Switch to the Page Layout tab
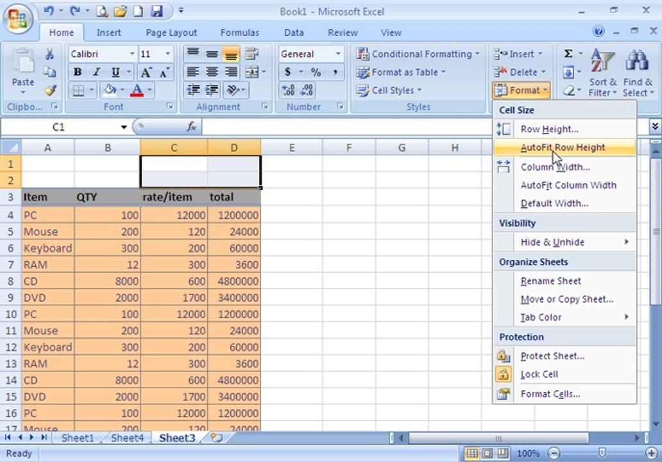 click(171, 33)
